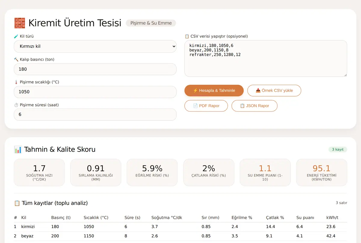Click the "beyaz" cell in table row 2
361x243 pixels.
[27, 236]
